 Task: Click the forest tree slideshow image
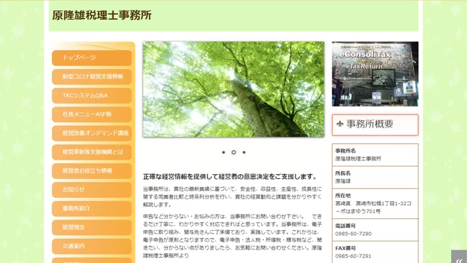(233, 89)
